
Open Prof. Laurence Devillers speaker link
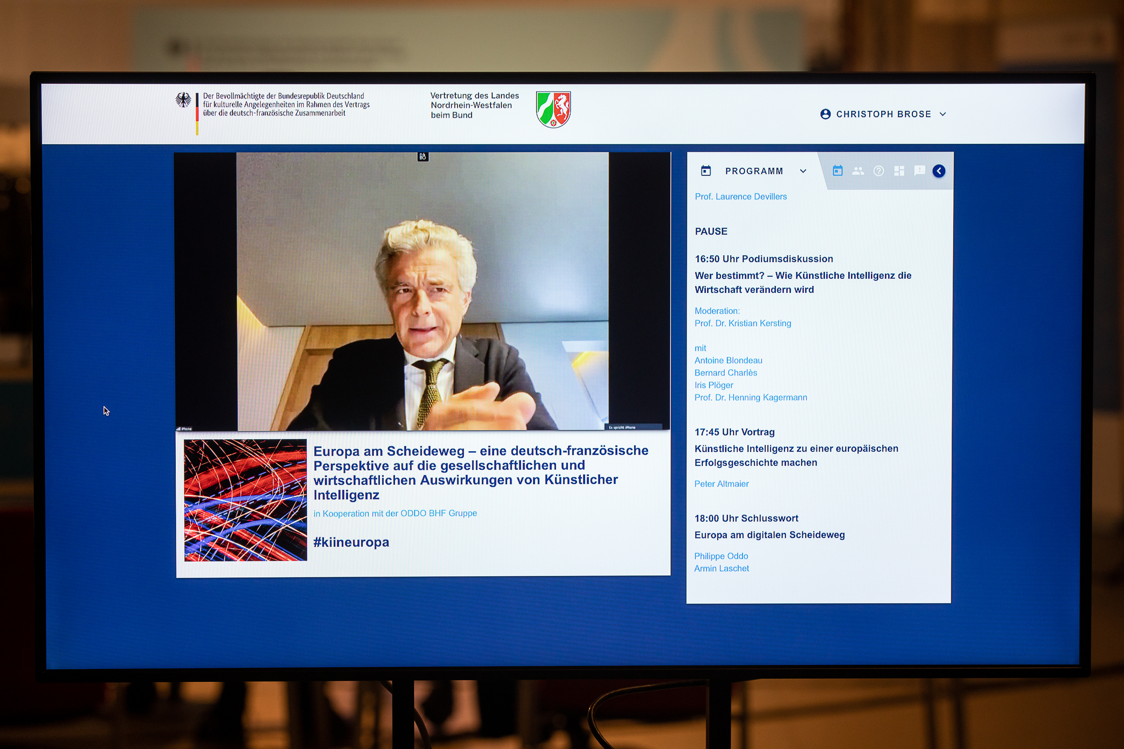coord(740,197)
